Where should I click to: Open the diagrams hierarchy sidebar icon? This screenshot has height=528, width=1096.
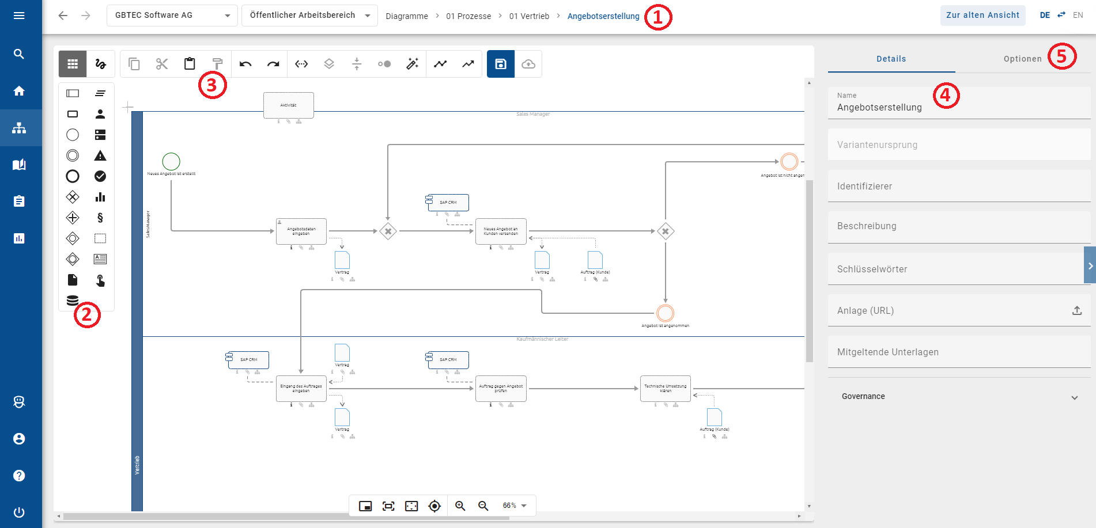tap(19, 128)
